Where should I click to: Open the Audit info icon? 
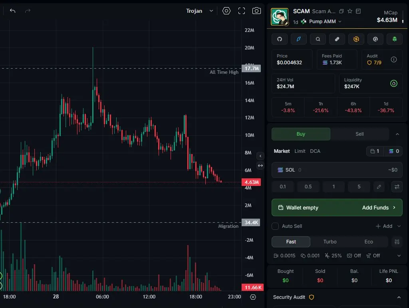pyautogui.click(x=393, y=59)
